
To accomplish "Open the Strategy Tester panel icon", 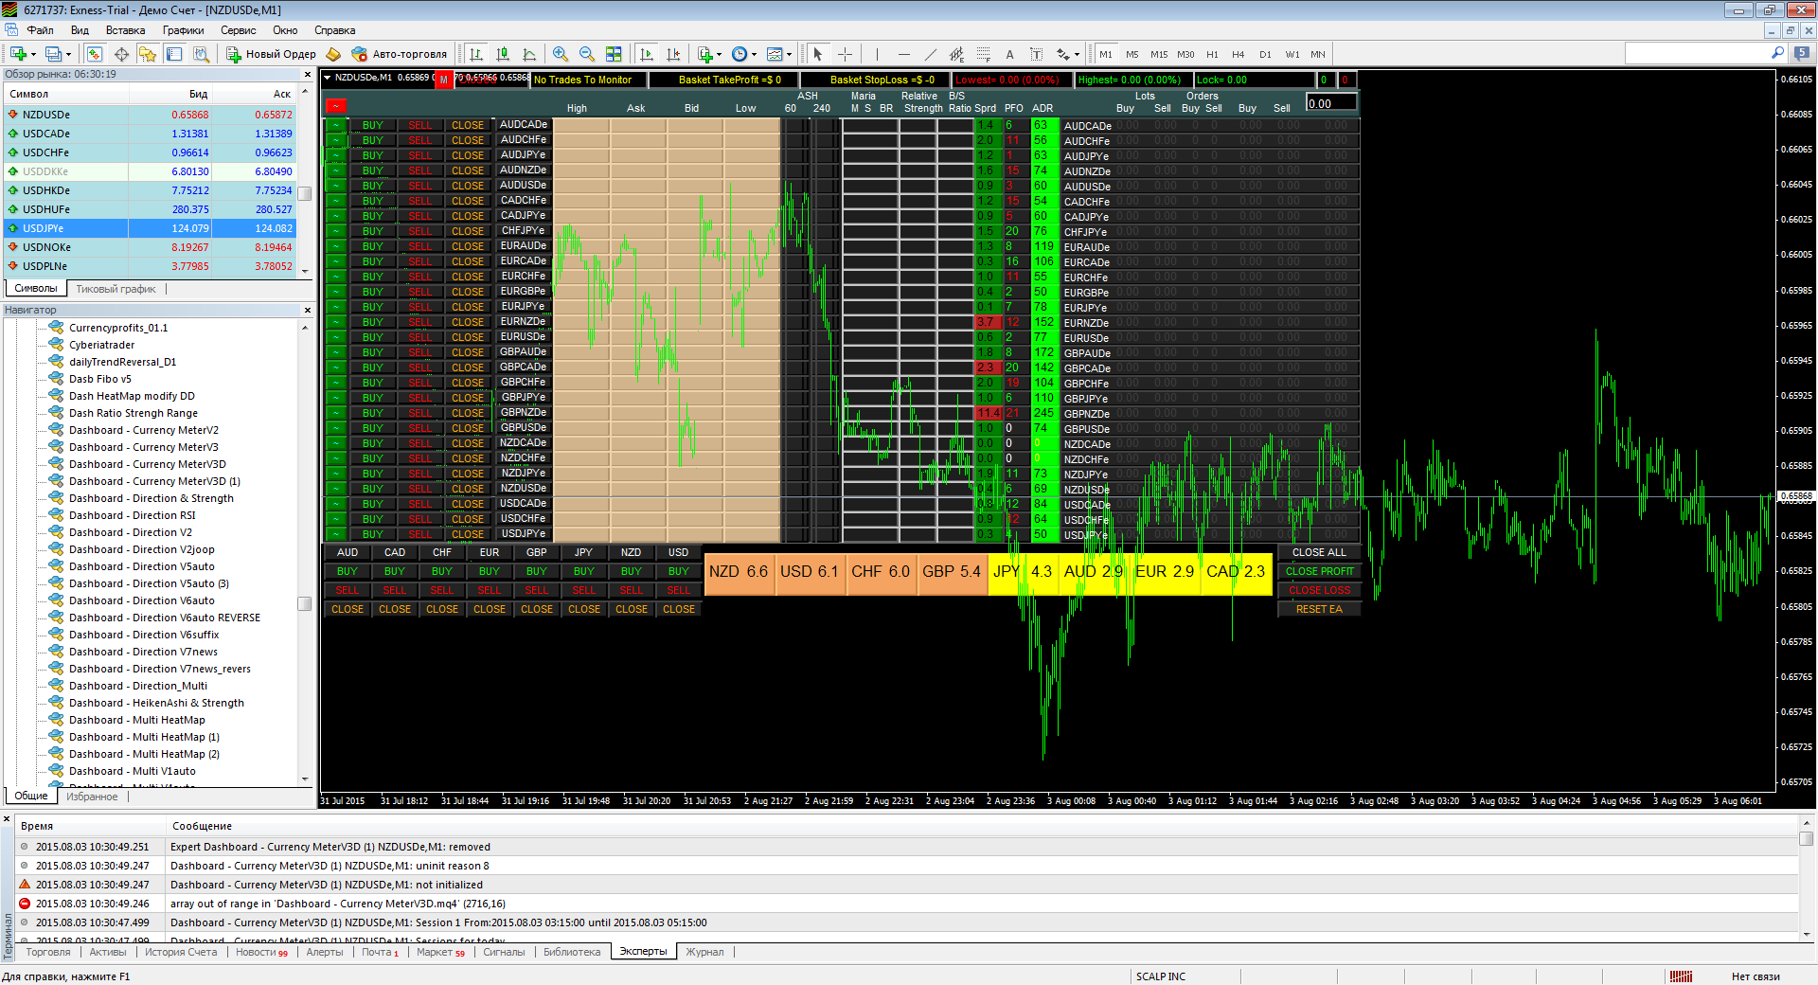I will coord(201,54).
